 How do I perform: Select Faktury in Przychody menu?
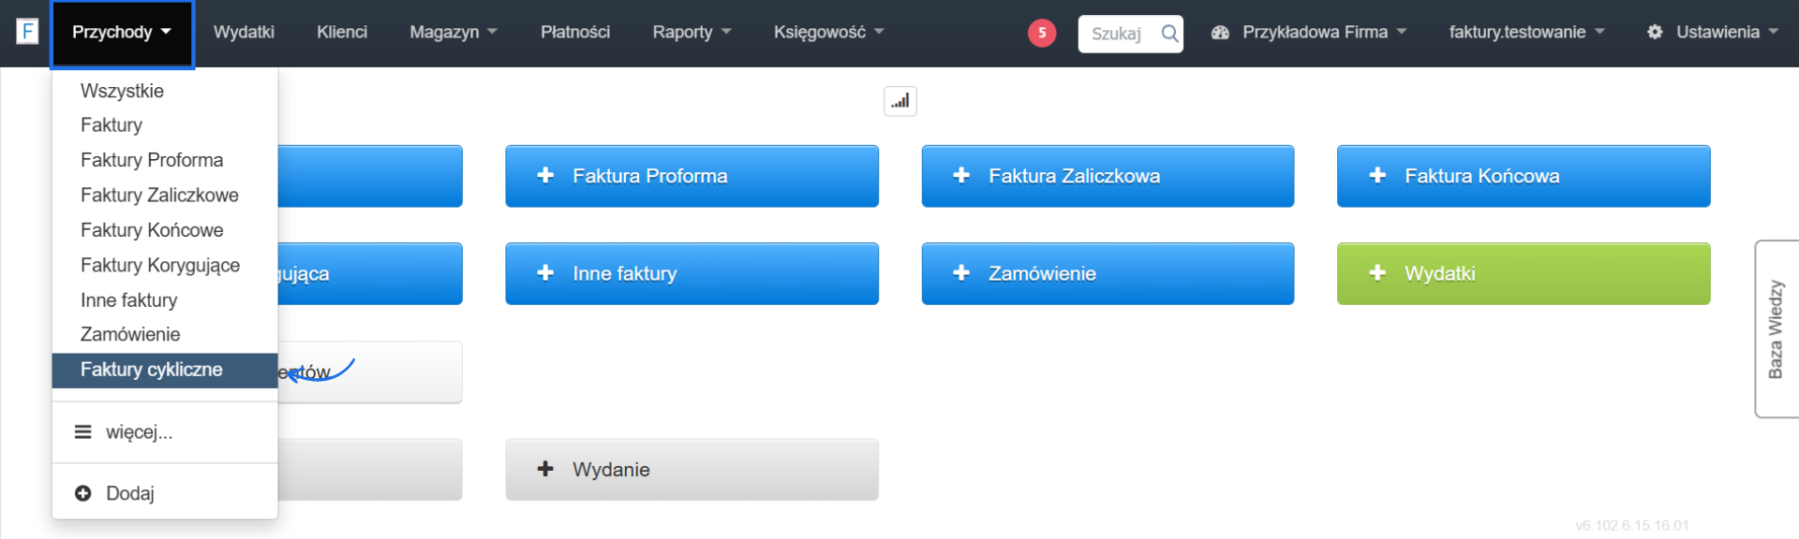pos(165,125)
